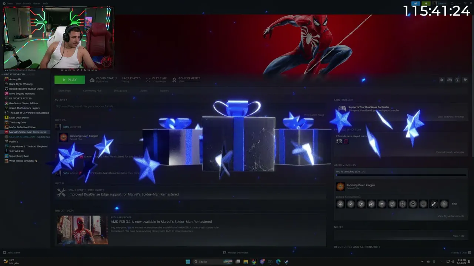Launch the game with the green Play button
The width and height of the screenshot is (474, 266).
coord(70,80)
